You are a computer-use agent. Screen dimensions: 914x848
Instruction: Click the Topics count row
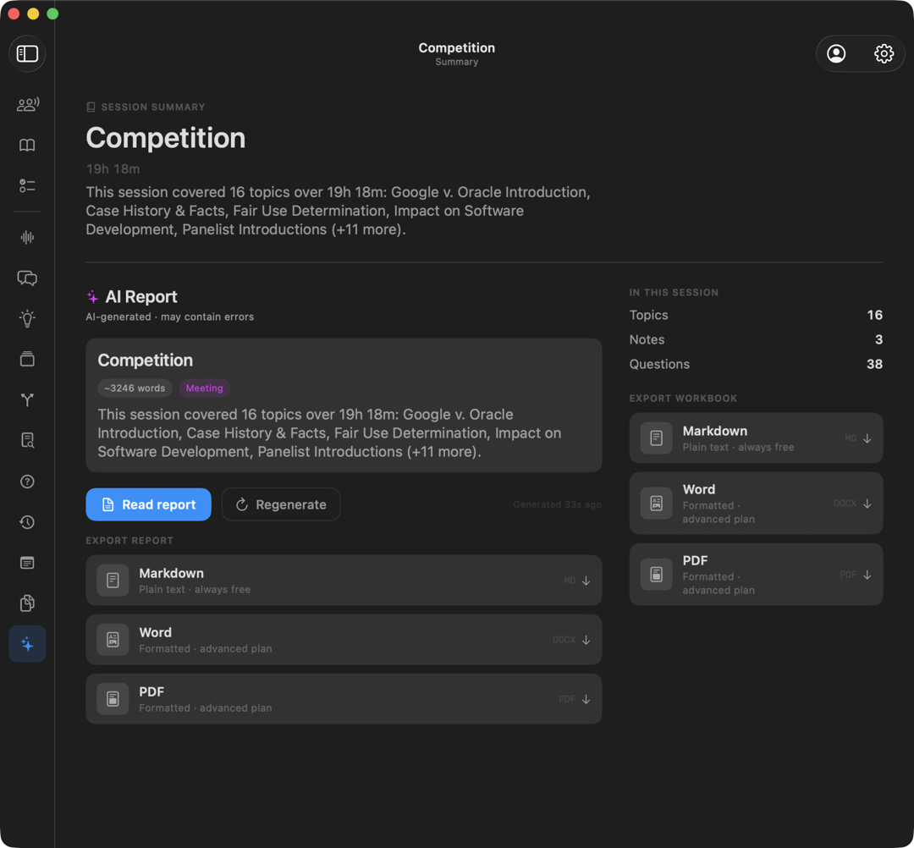click(756, 315)
